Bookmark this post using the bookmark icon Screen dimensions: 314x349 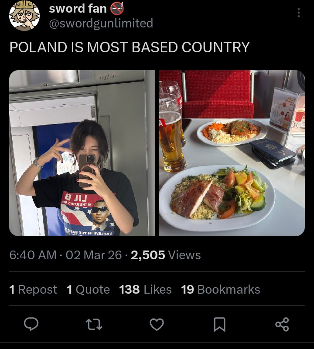pos(219,324)
